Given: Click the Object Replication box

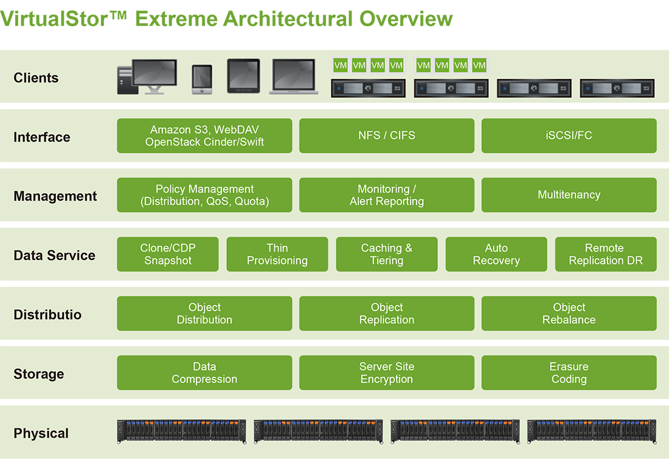Looking at the screenshot, I should tap(387, 314).
